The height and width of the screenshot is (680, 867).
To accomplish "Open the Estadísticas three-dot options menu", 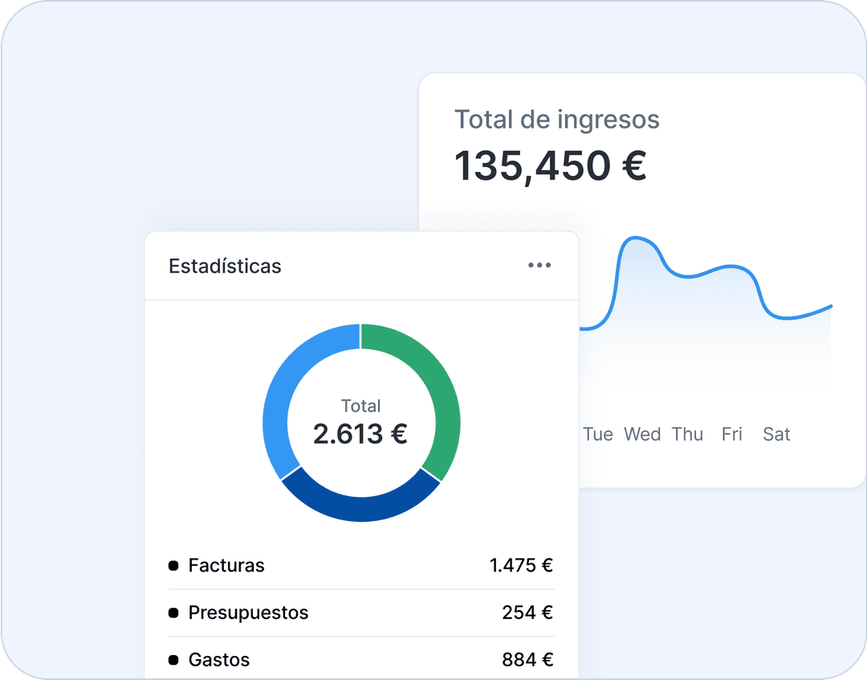I will [539, 266].
